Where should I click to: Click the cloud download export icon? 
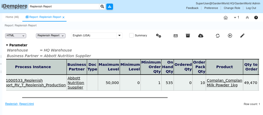tap(201, 36)
